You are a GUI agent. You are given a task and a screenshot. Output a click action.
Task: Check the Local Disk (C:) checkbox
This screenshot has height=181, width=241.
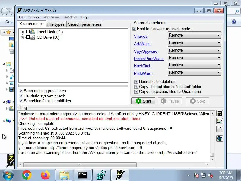pyautogui.click(x=28, y=32)
